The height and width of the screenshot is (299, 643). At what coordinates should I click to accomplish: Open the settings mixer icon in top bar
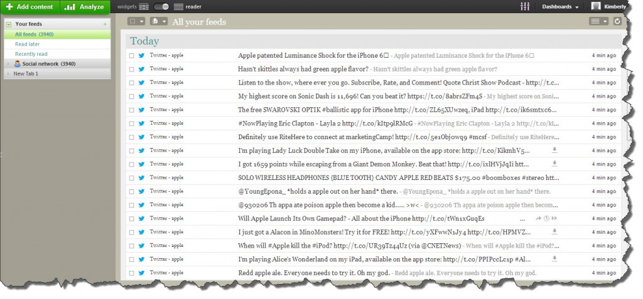(x=525, y=6)
